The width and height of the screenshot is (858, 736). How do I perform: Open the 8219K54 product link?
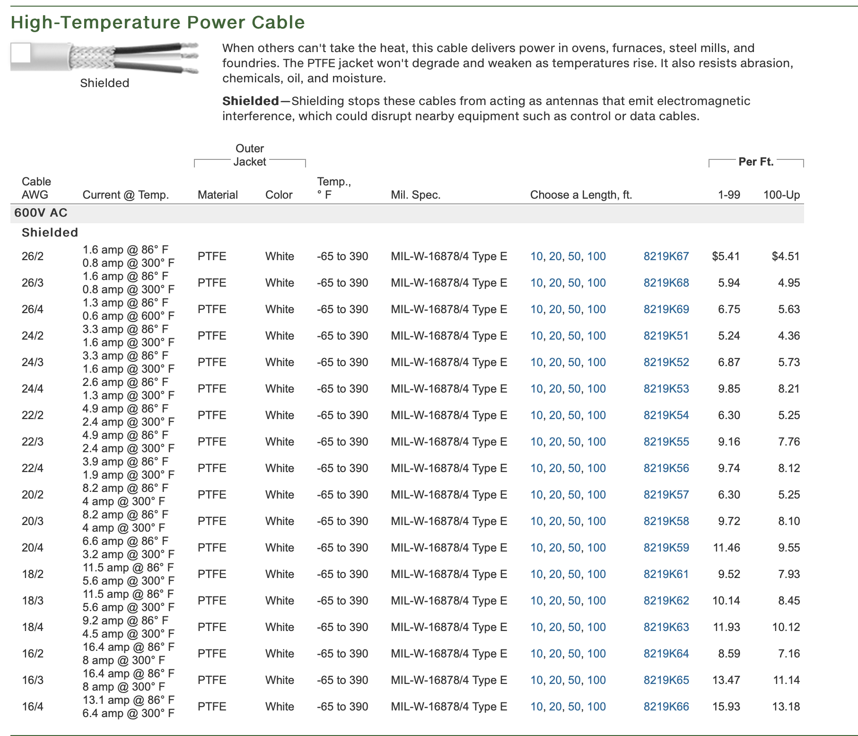coord(666,415)
